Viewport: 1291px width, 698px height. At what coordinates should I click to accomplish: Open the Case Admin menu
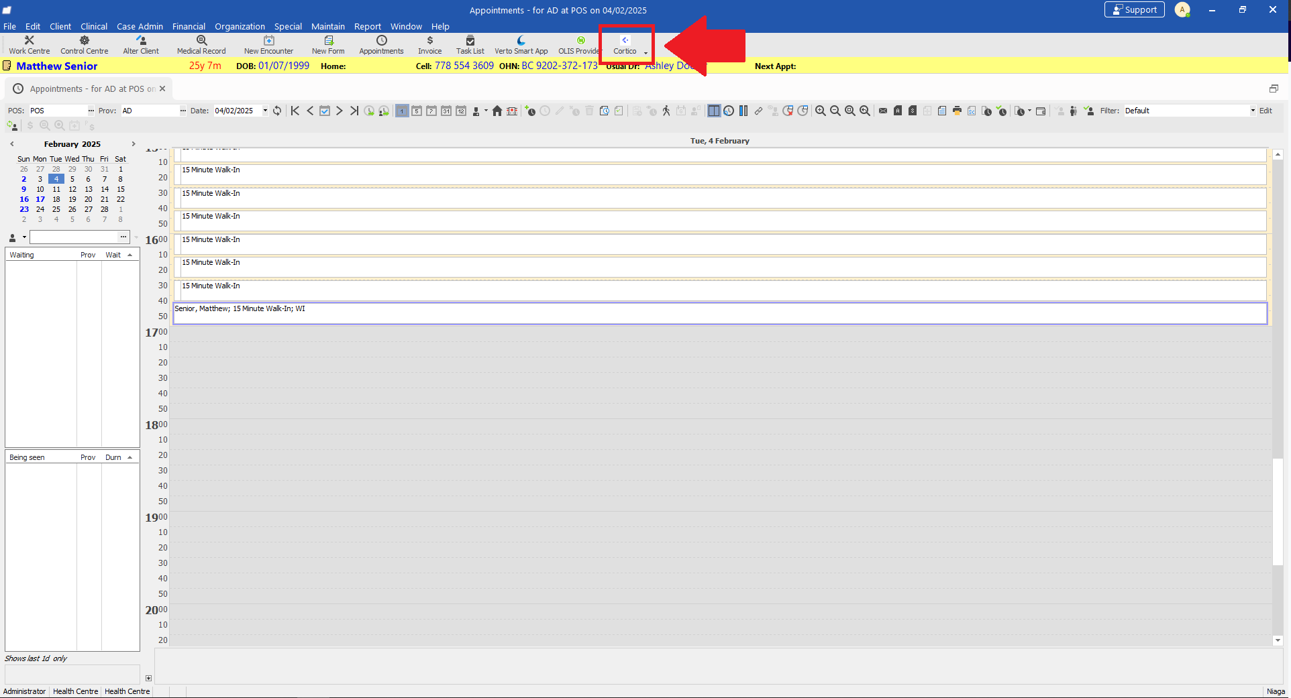[140, 27]
